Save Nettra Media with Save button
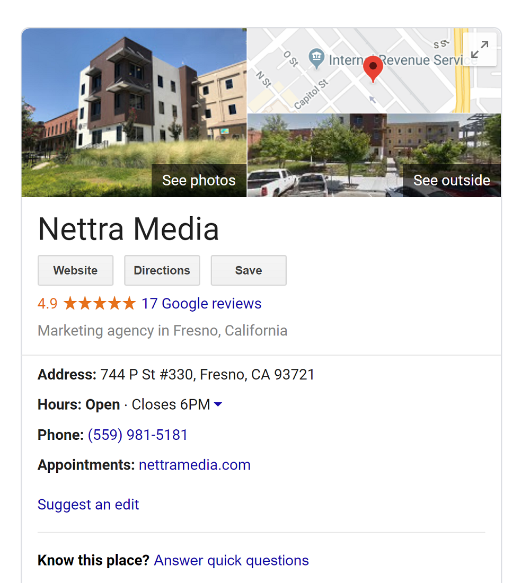Screen dimensions: 530x583 (x=249, y=270)
